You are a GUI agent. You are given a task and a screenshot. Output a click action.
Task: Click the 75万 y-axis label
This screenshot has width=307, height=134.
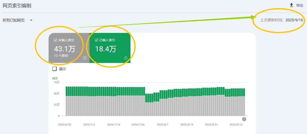point(56,82)
